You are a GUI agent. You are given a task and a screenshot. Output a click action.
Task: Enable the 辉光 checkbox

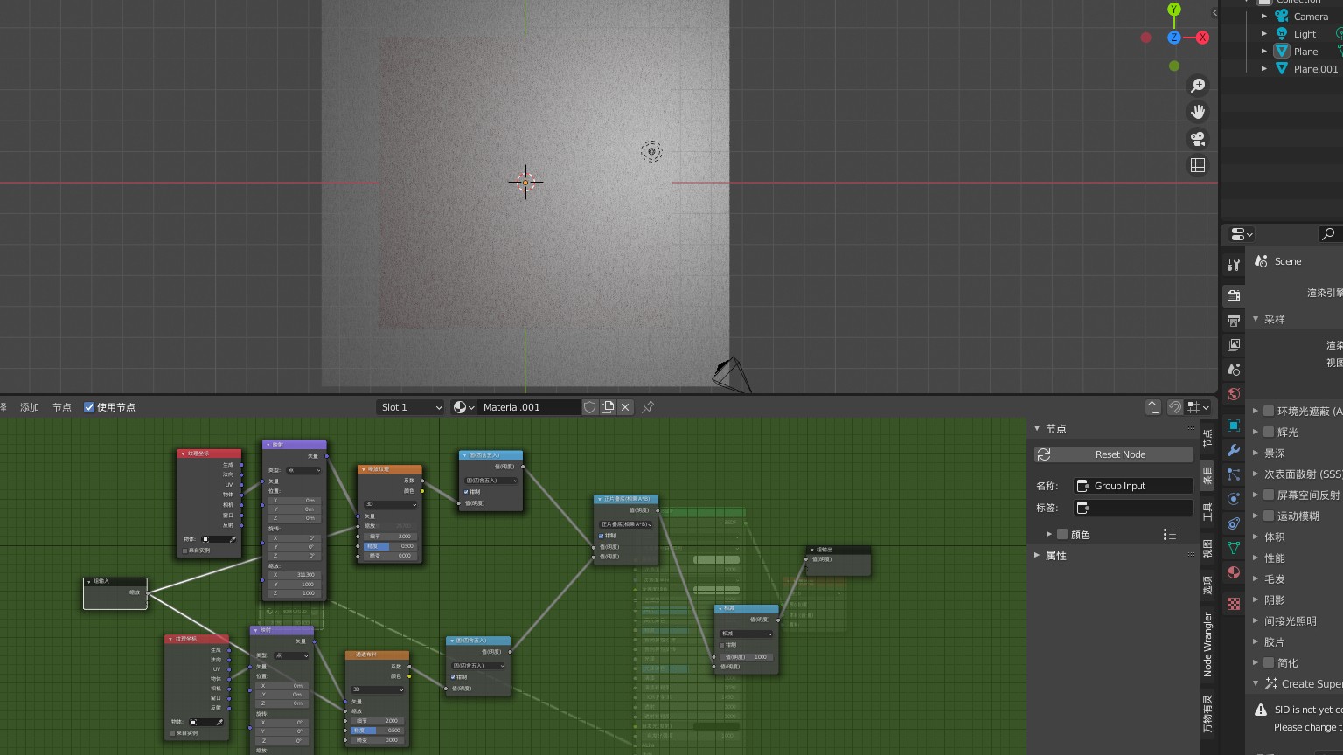coord(1269,432)
